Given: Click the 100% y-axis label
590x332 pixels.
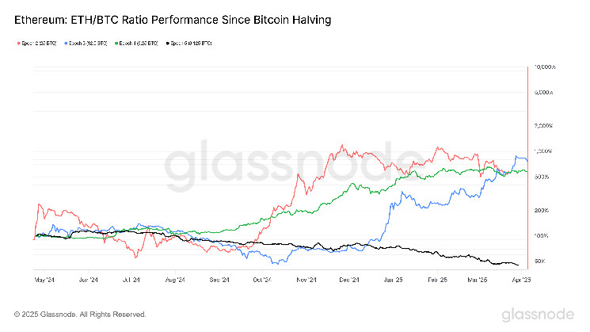Looking at the screenshot, I should (540, 236).
